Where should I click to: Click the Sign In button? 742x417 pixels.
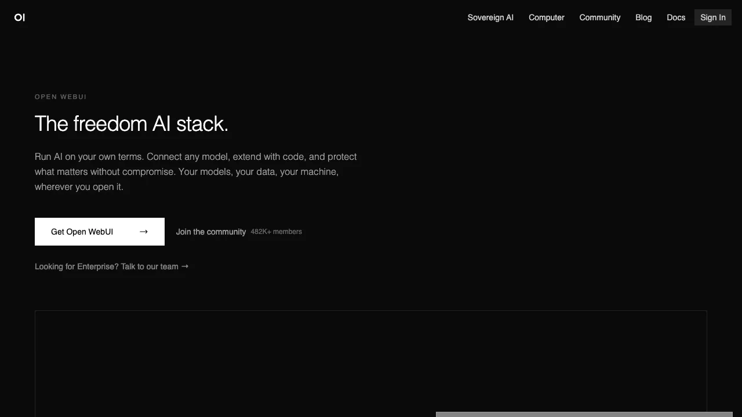pyautogui.click(x=713, y=17)
